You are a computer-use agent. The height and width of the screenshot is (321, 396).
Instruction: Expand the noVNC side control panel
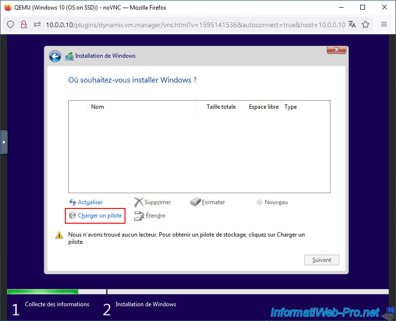(x=4, y=142)
